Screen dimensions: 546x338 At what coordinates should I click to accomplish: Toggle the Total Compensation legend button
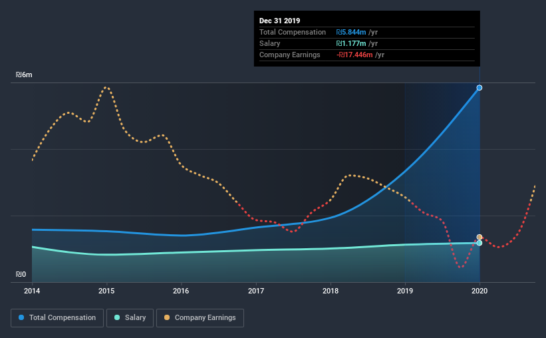[57, 318]
